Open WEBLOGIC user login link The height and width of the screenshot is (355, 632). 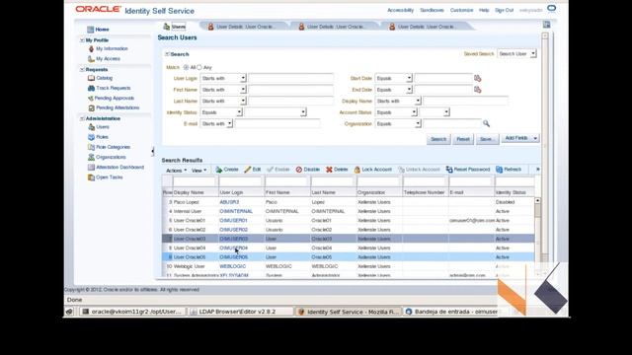coord(233,266)
